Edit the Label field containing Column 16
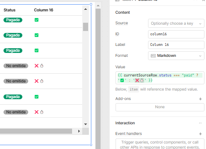 point(176,45)
